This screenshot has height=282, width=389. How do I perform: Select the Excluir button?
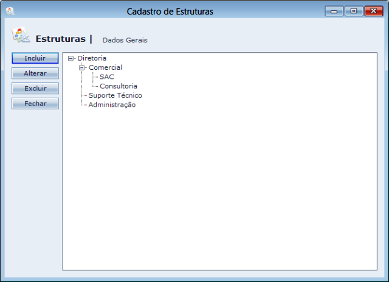coord(35,89)
